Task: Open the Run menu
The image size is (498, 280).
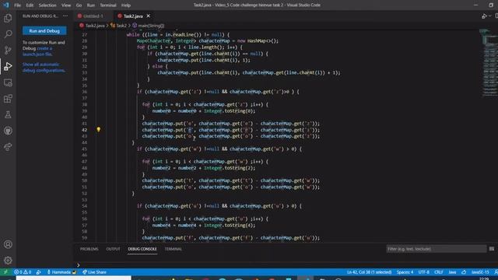Action: pyautogui.click(x=91, y=5)
